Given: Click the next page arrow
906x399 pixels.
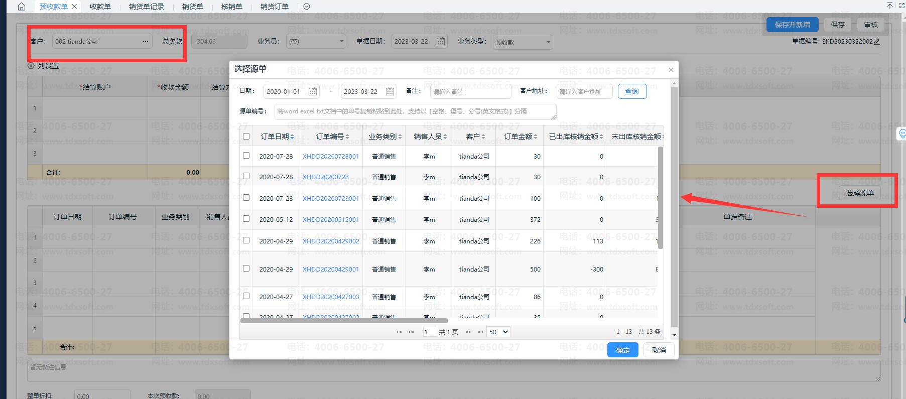Looking at the screenshot, I should 468,332.
